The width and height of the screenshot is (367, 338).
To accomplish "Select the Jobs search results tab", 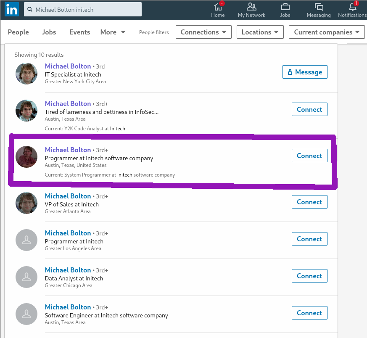I will [49, 32].
